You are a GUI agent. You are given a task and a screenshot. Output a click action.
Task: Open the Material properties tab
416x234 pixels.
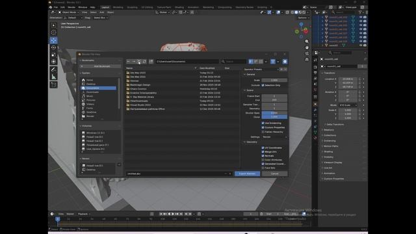point(315,138)
